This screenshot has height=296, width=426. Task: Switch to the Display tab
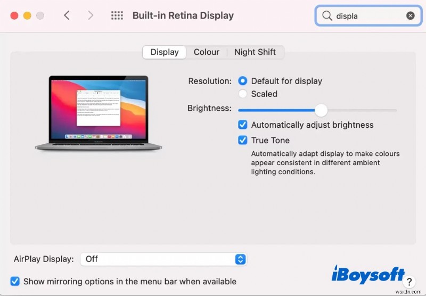[165, 52]
